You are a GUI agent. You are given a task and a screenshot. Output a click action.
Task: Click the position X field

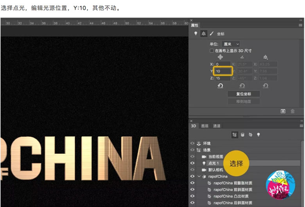pos(223,64)
